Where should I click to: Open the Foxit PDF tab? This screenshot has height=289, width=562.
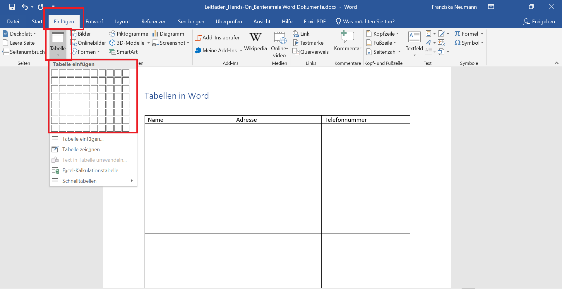tap(315, 21)
